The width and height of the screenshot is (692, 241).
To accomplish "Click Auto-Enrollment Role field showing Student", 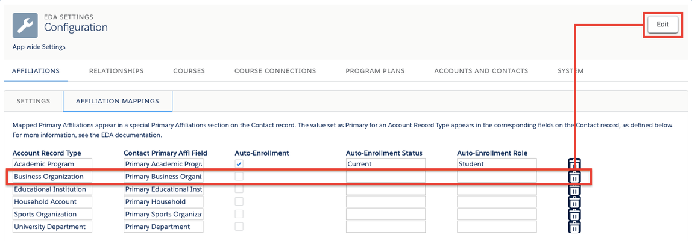I will pyautogui.click(x=497, y=164).
